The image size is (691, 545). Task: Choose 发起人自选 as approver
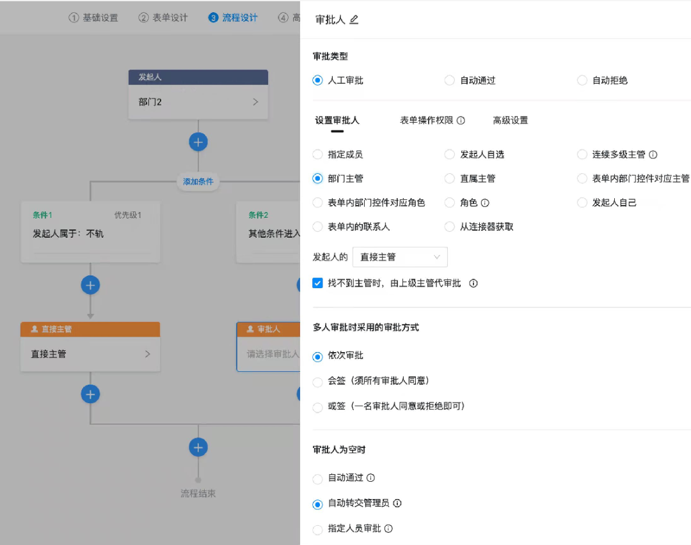tap(450, 155)
